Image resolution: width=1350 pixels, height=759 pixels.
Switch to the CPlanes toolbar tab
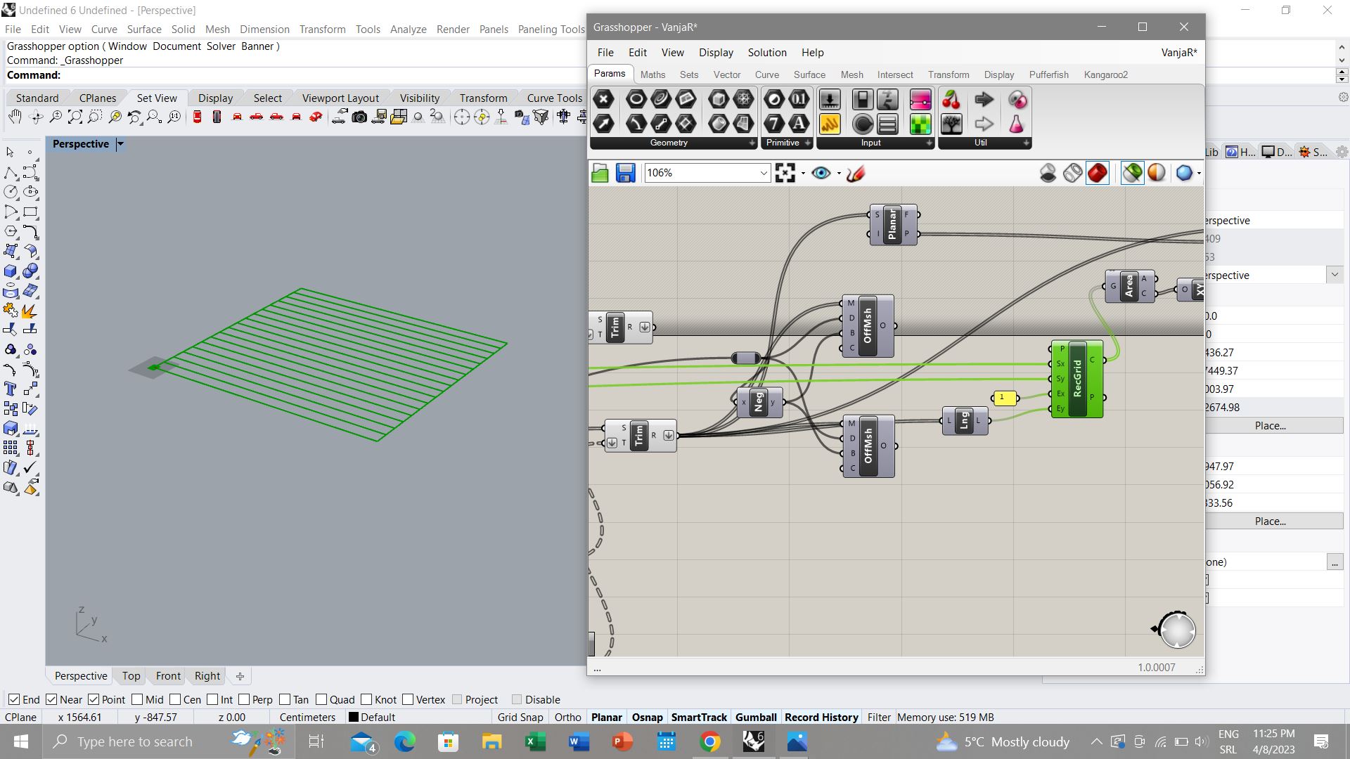98,98
